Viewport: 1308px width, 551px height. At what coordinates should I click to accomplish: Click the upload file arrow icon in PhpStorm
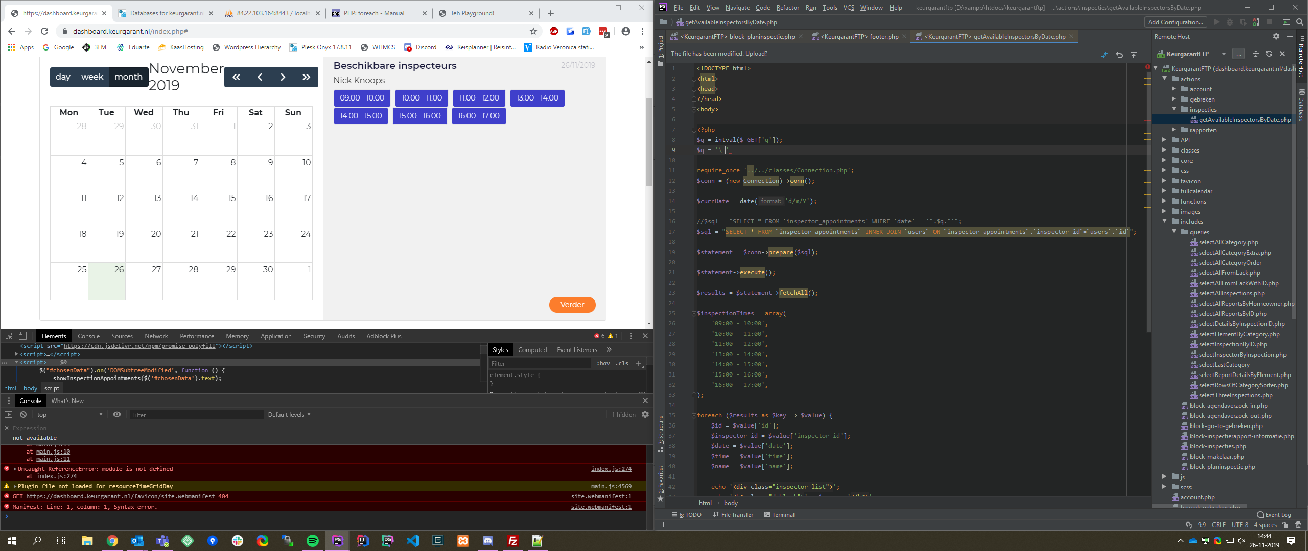click(1134, 55)
